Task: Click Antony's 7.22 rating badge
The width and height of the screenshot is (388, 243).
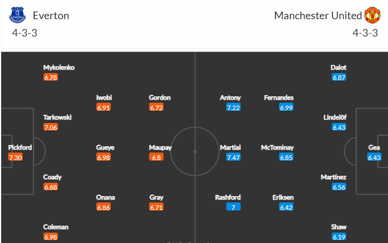Action: [233, 107]
